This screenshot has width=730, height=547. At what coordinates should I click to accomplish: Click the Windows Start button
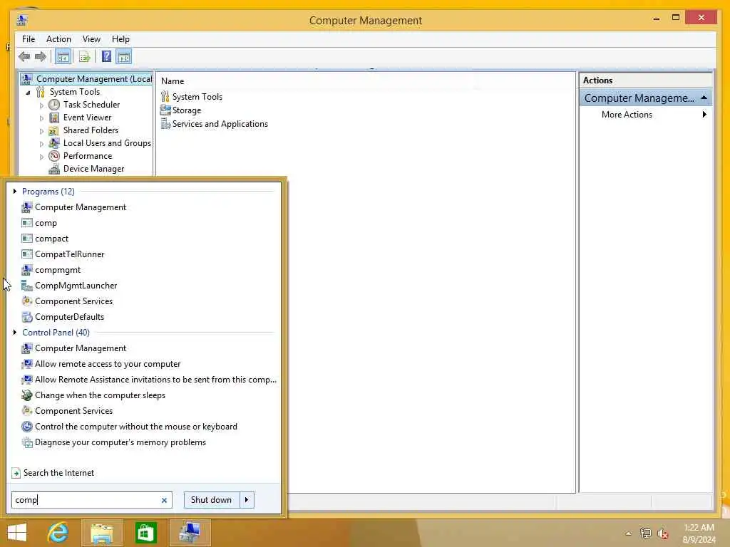coord(17,533)
